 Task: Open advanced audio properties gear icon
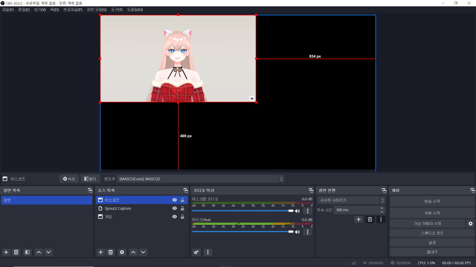coord(197,252)
